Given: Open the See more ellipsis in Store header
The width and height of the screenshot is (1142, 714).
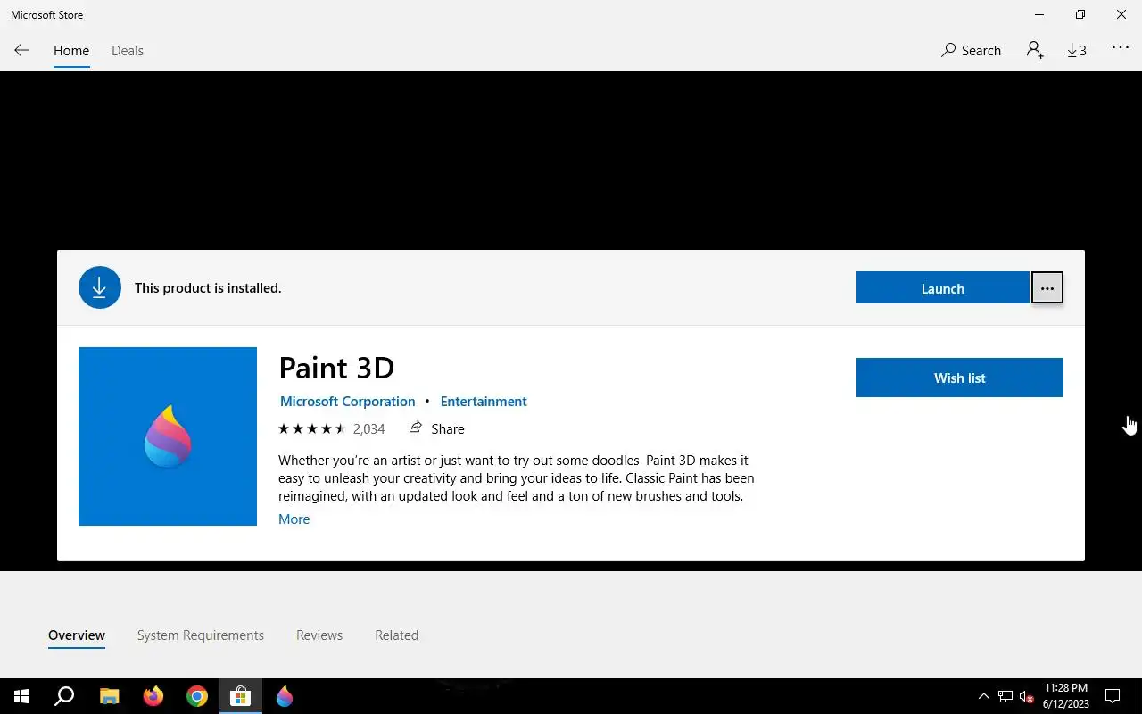Looking at the screenshot, I should (1121, 49).
